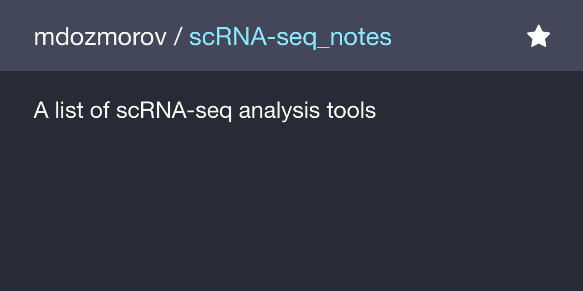Image resolution: width=583 pixels, height=291 pixels.
Task: Click the words "A list" in the description
Action: (x=58, y=110)
